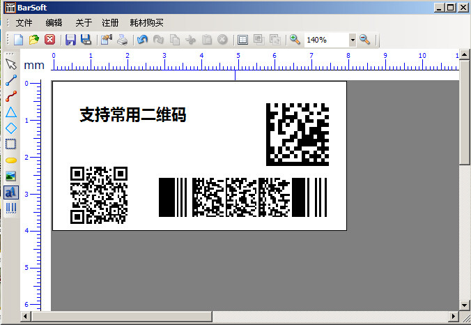
Task: Select the arrow pointer tool
Action: coord(11,64)
